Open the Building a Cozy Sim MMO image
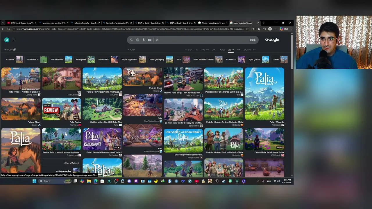Image resolution: width=372 pixels, height=209 pixels. point(102,109)
